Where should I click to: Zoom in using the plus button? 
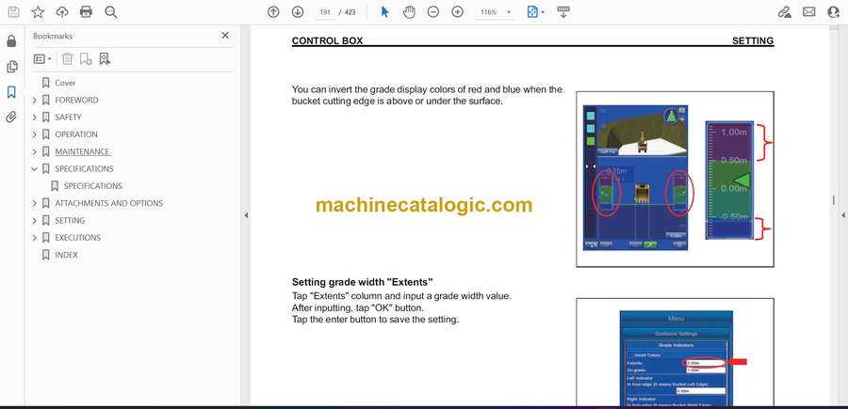(458, 12)
